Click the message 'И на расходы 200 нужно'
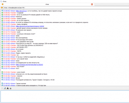 pyautogui.click(x=24, y=40)
